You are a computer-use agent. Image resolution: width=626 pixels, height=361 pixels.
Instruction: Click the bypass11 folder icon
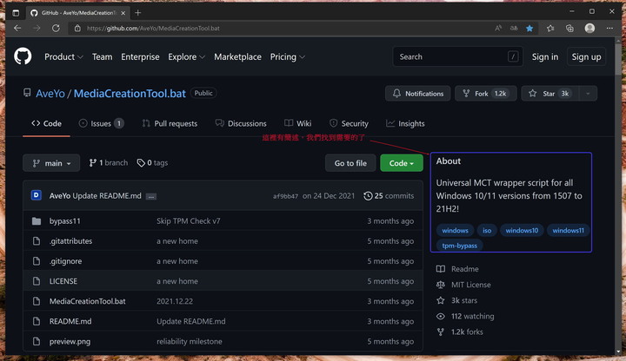(37, 221)
